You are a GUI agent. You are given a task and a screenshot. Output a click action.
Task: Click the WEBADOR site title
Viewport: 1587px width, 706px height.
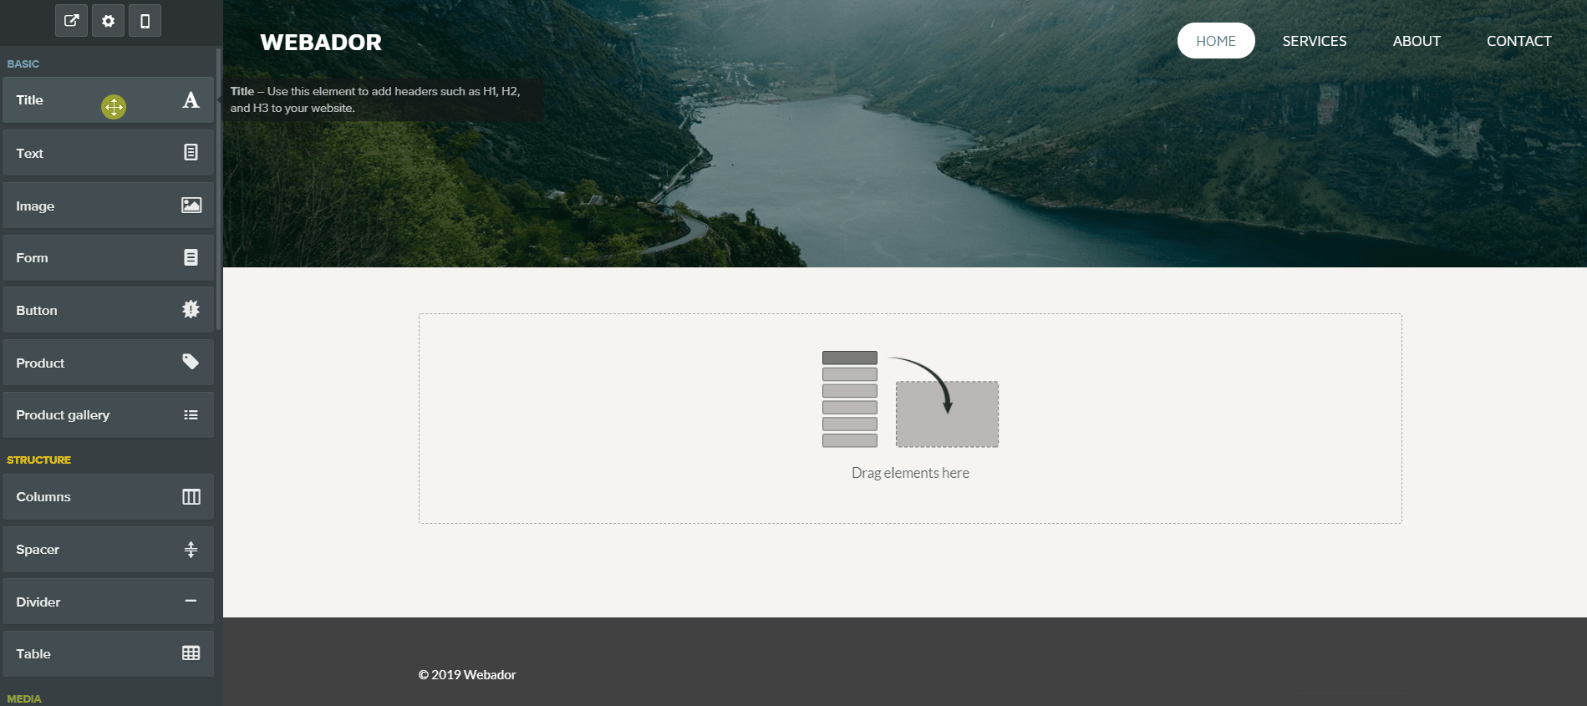pyautogui.click(x=321, y=43)
